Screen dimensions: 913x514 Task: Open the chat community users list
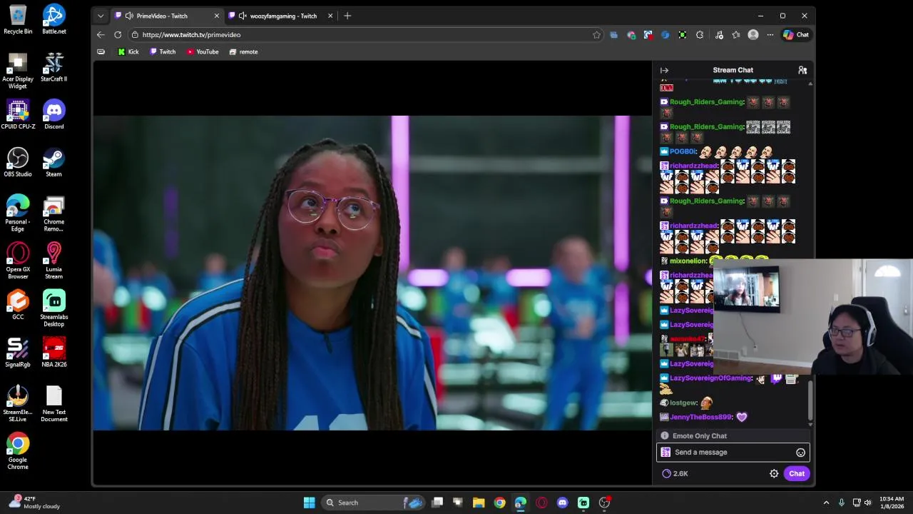802,70
